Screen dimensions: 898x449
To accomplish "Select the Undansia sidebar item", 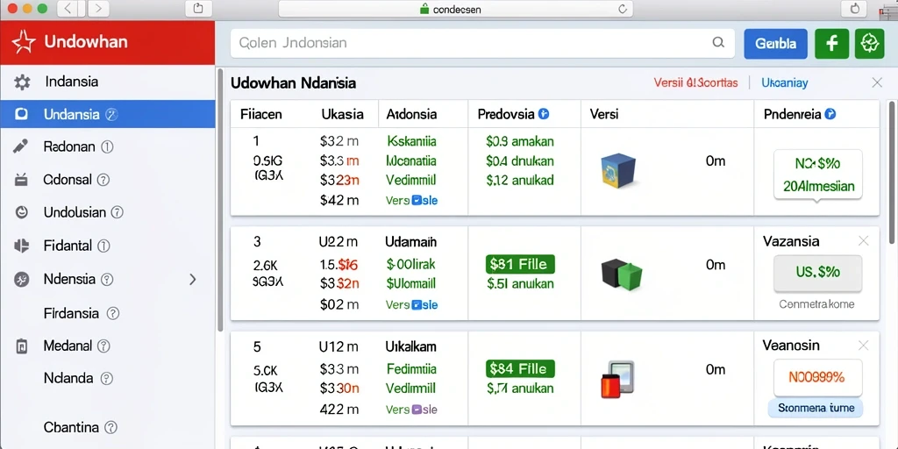I will (x=108, y=114).
